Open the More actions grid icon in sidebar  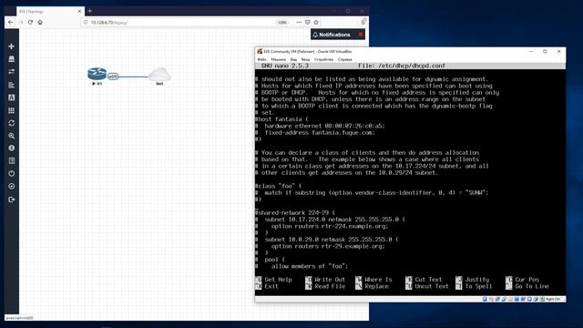pos(12,110)
